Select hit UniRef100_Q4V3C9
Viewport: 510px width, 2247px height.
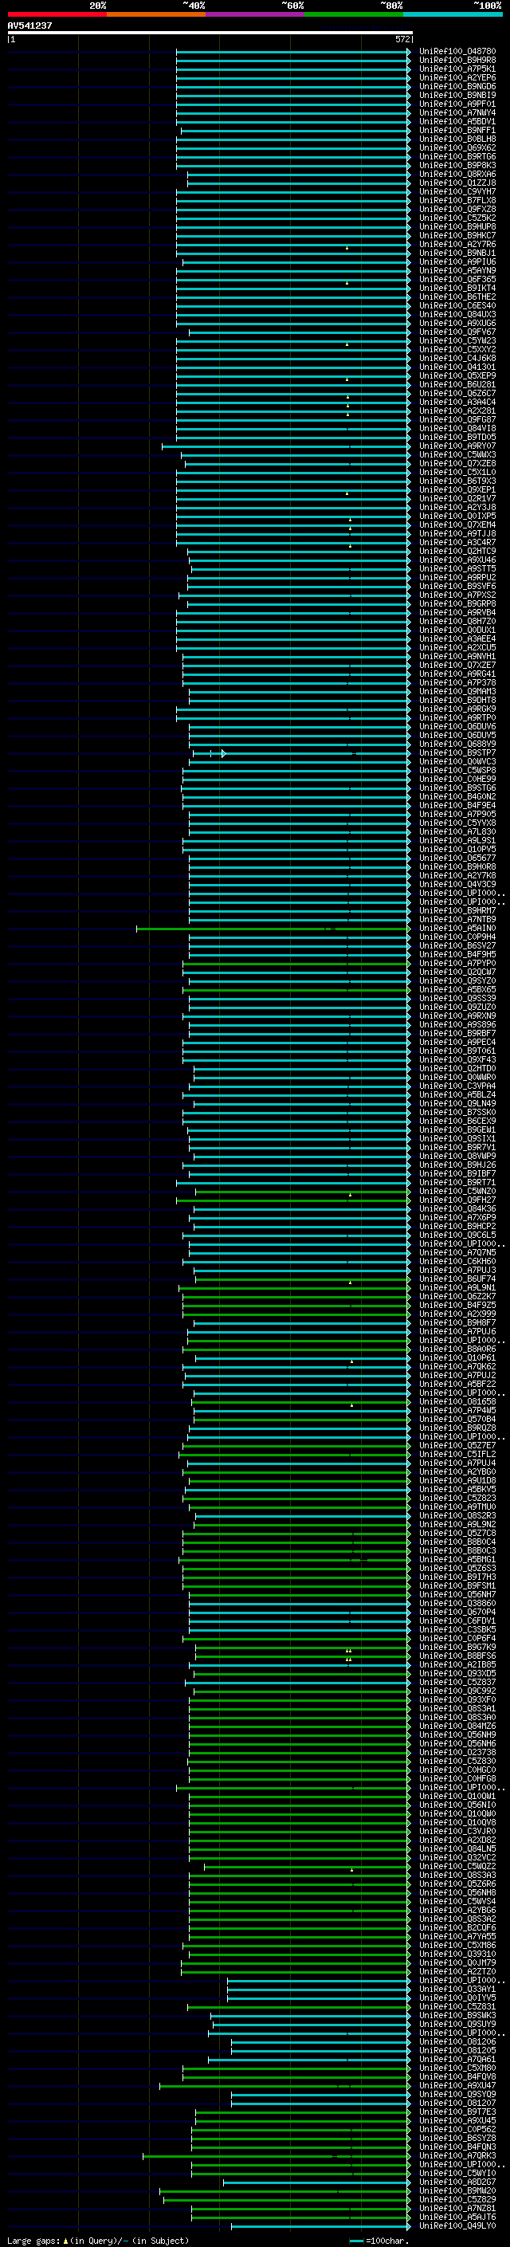(x=457, y=885)
